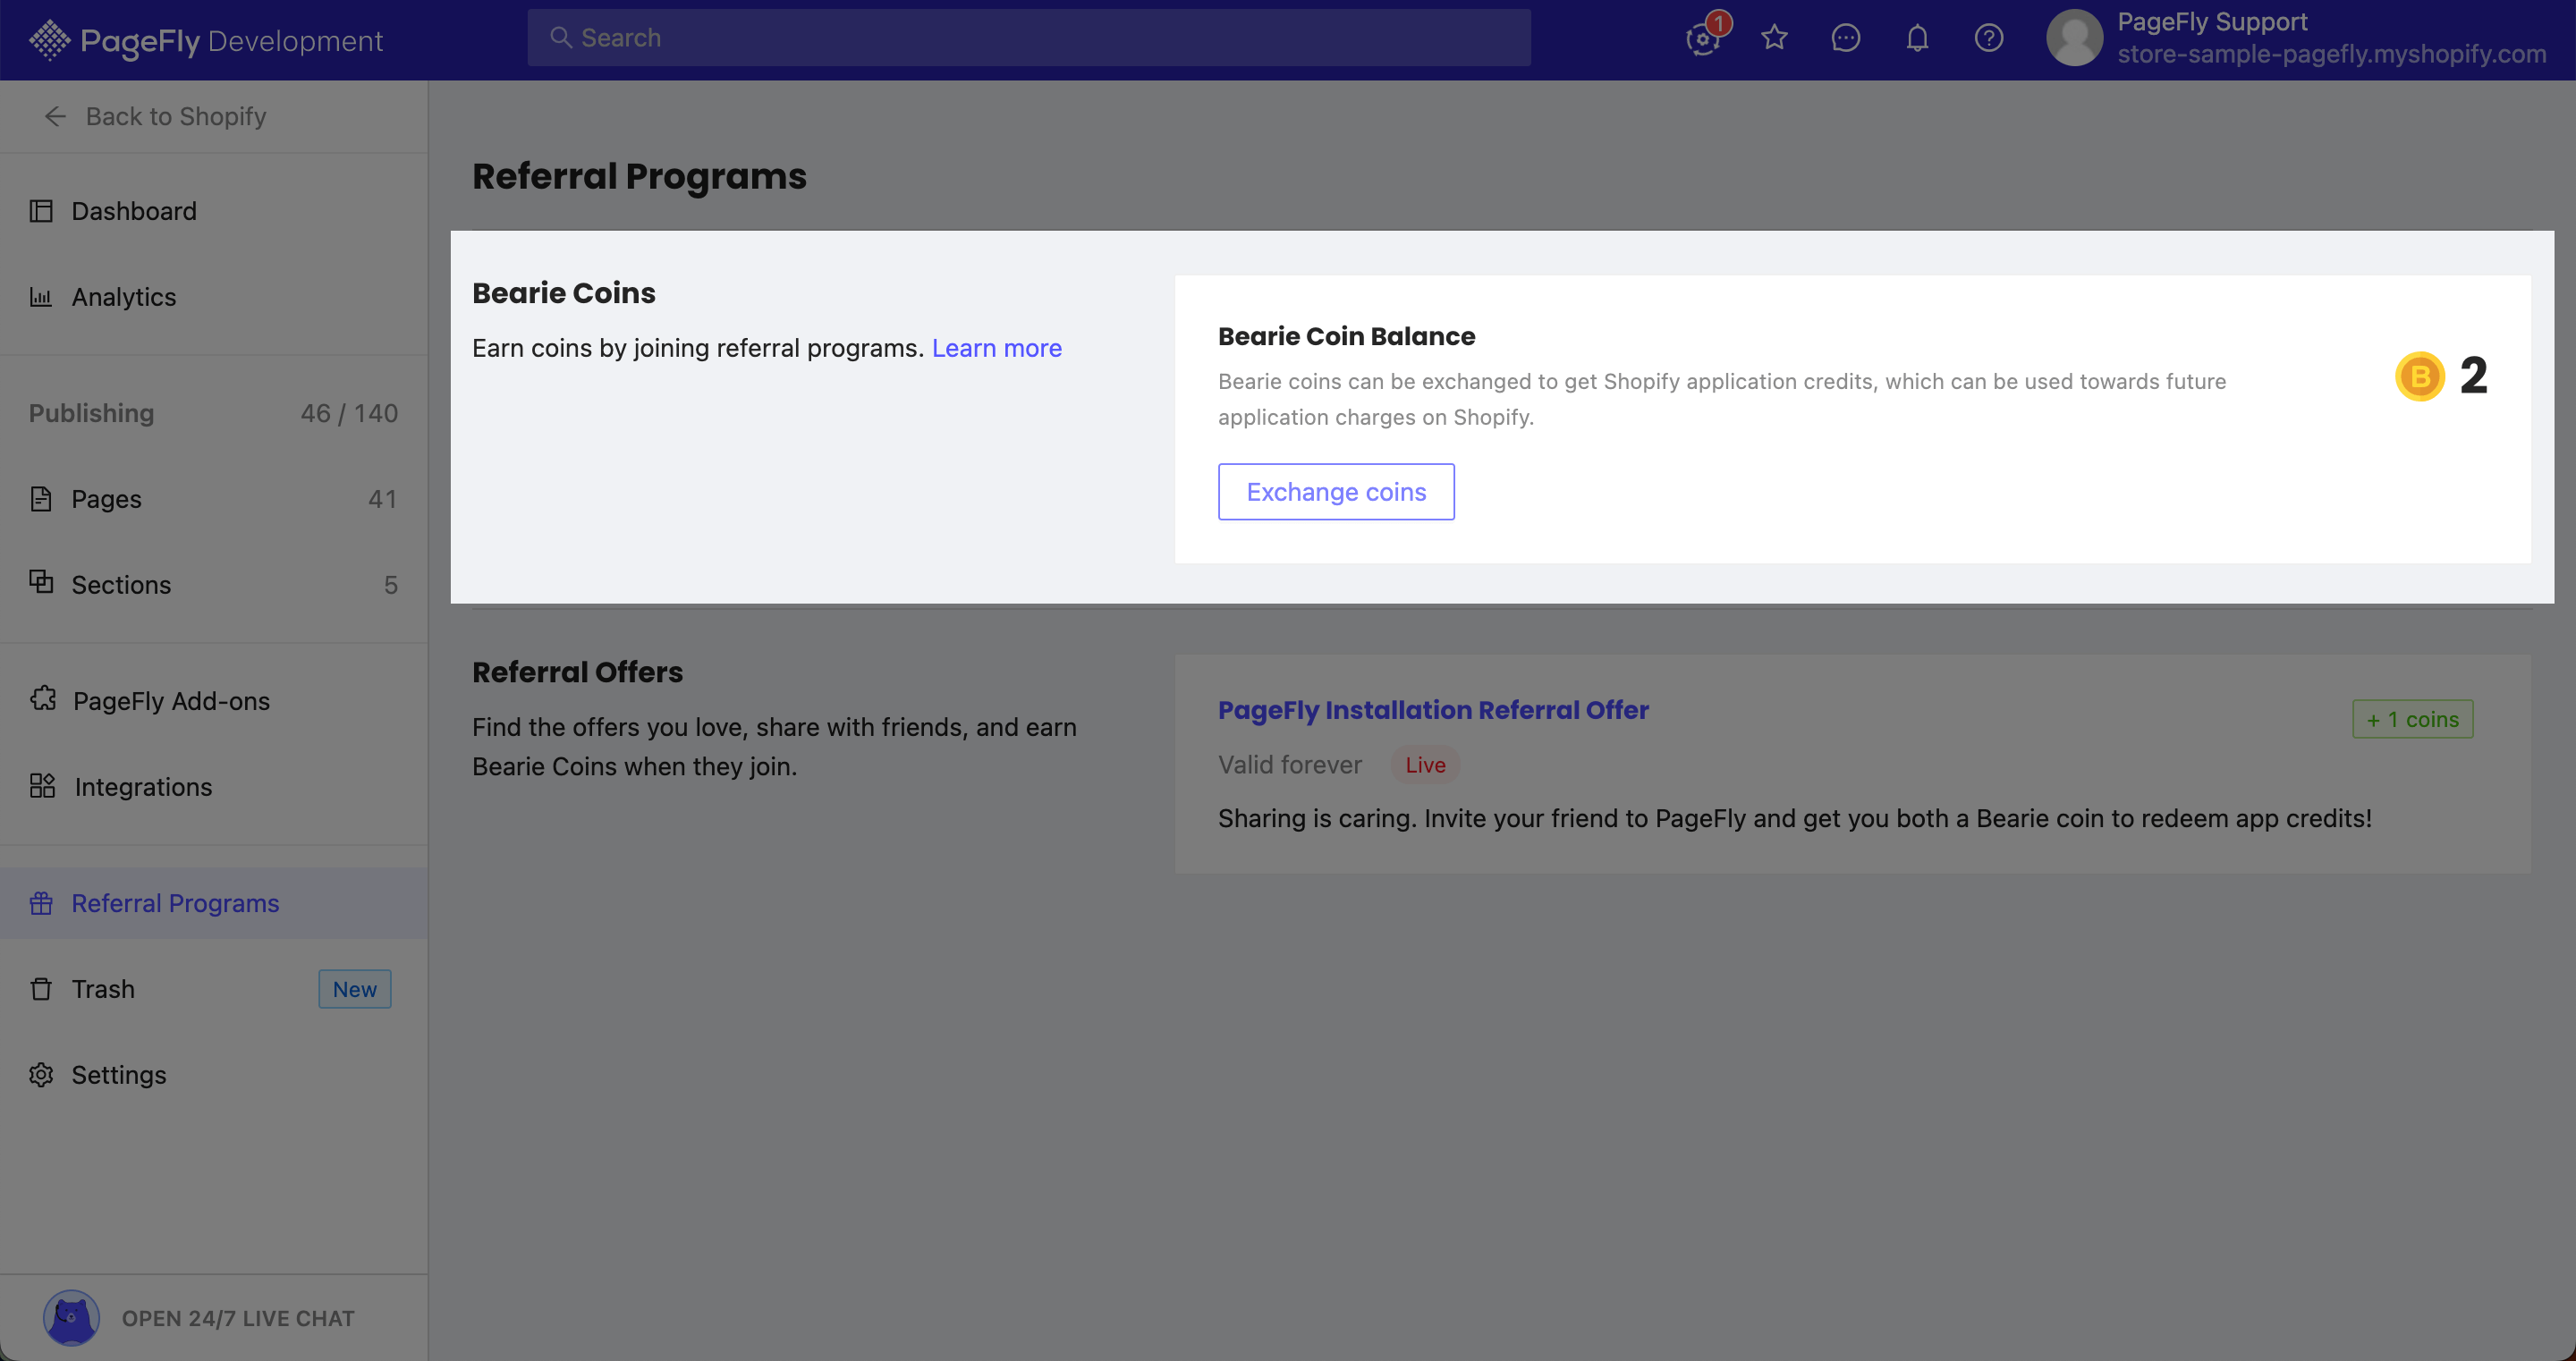The image size is (2576, 1361).
Task: Click the Publishing 46 / 140 counter
Action: coord(349,413)
